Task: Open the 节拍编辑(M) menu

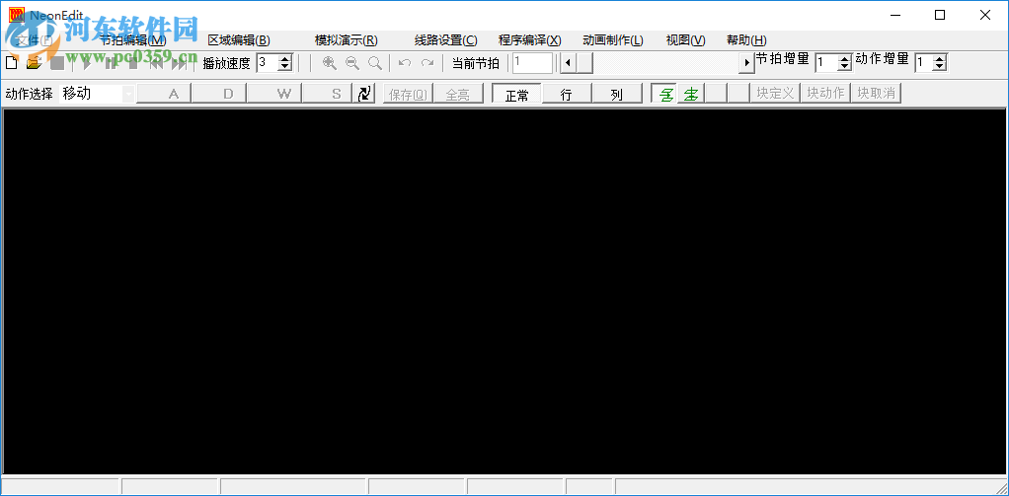Action: pos(133,40)
